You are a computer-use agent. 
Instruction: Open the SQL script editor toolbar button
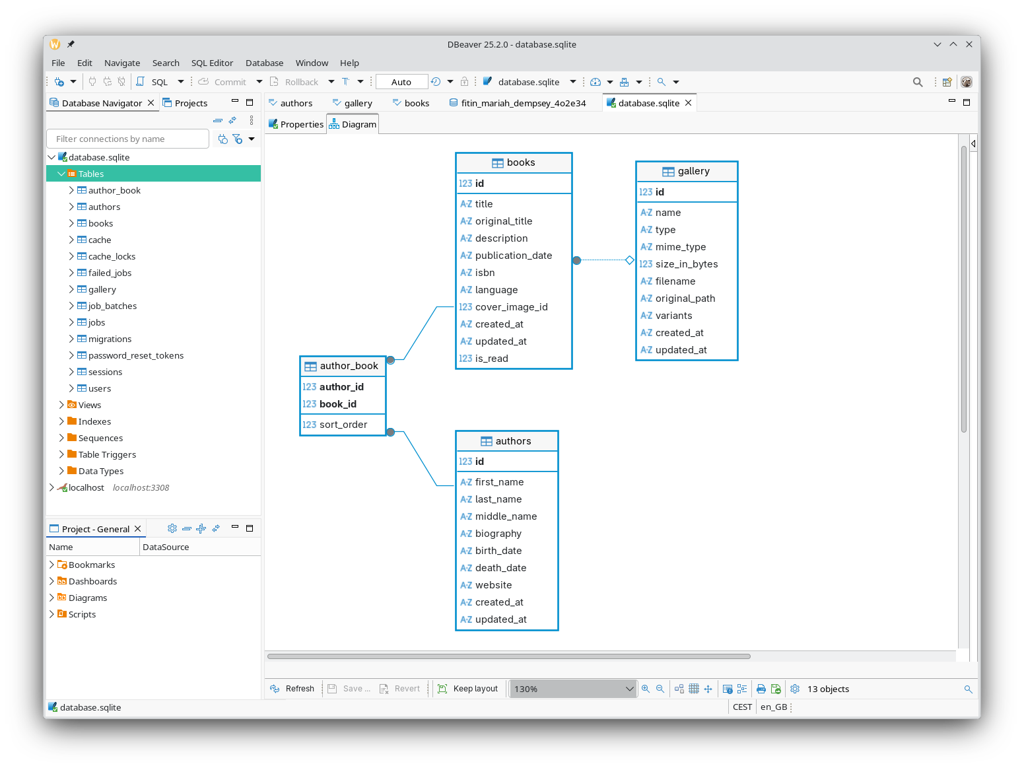click(x=153, y=82)
